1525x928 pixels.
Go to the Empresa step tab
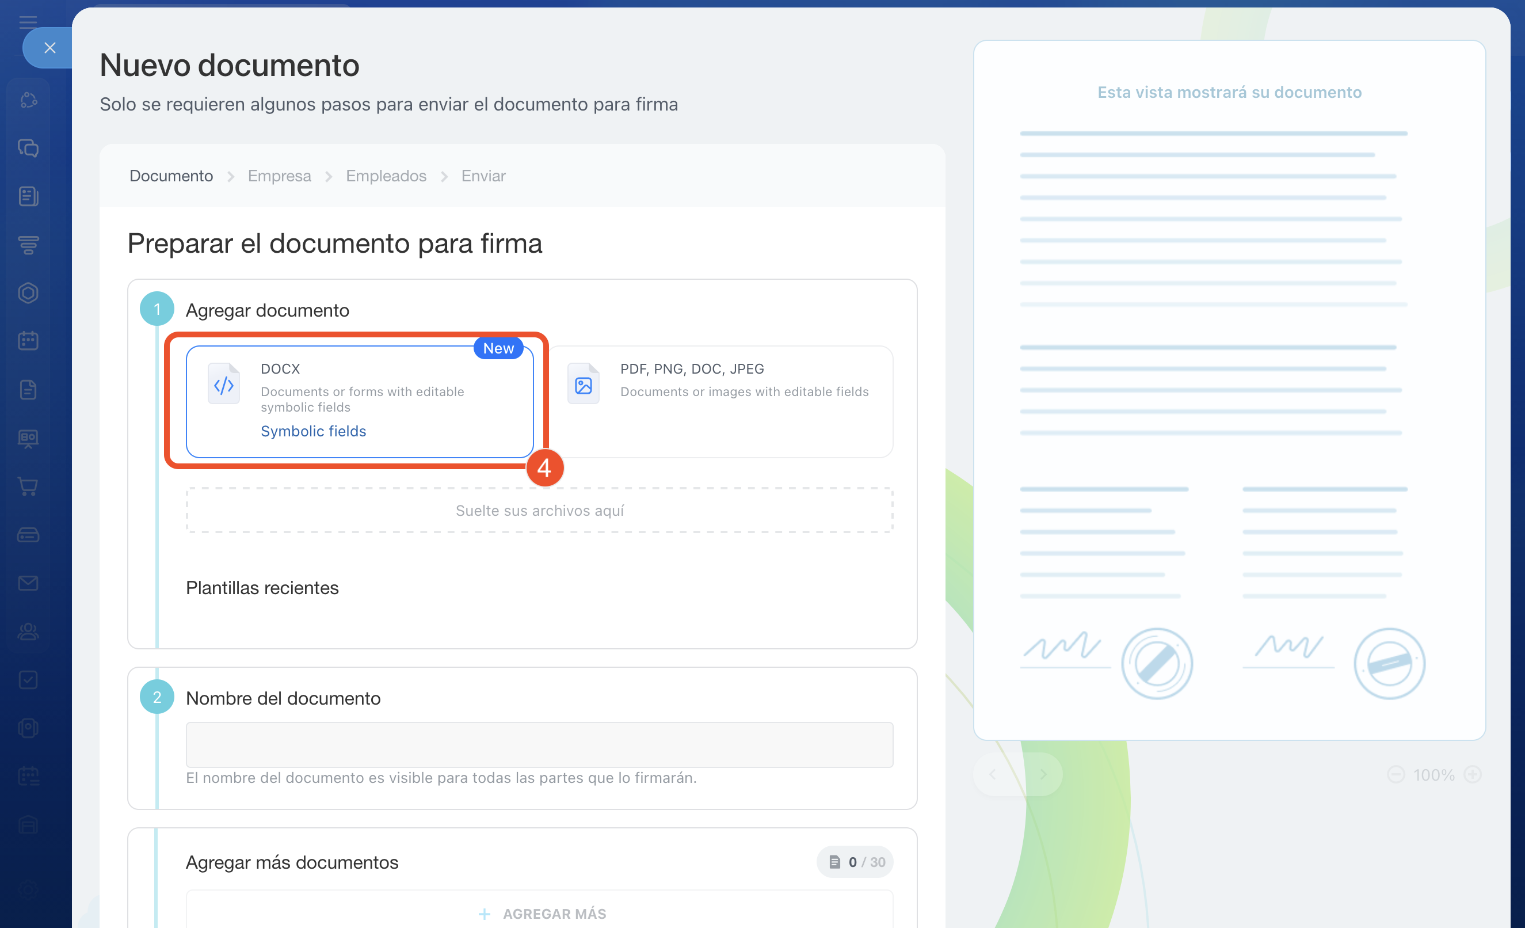pyautogui.click(x=279, y=176)
